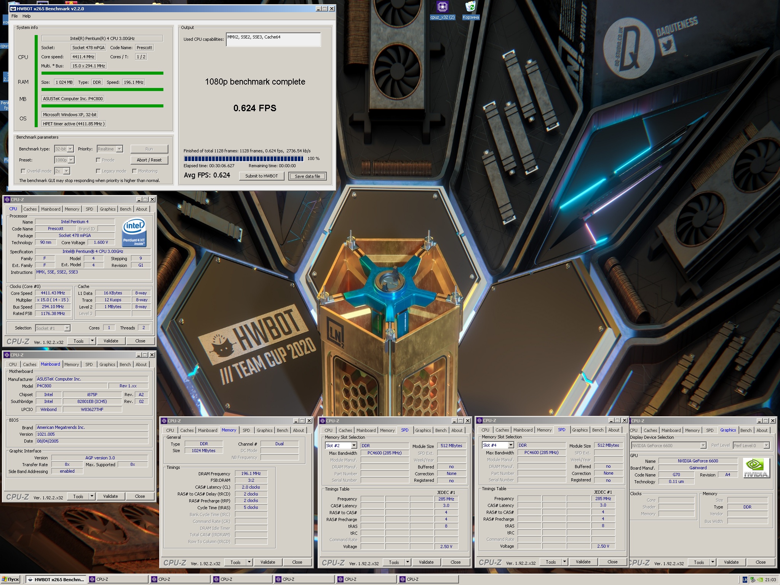The width and height of the screenshot is (780, 585).
Task: Toggle the Overkill mode checkbox
Action: [23, 171]
